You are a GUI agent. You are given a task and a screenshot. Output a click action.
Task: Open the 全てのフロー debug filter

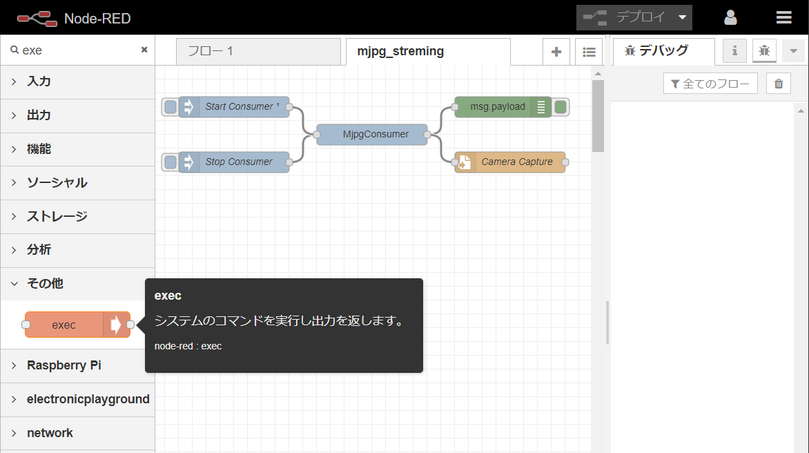pyautogui.click(x=710, y=84)
